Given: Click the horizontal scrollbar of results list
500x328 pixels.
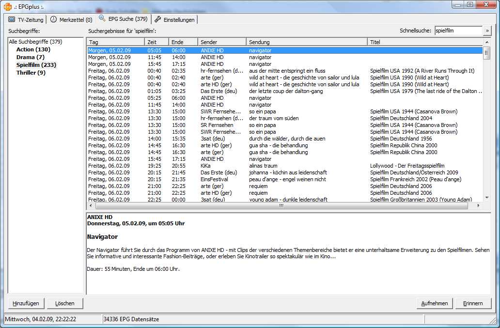Looking at the screenshot, I should click(x=281, y=205).
